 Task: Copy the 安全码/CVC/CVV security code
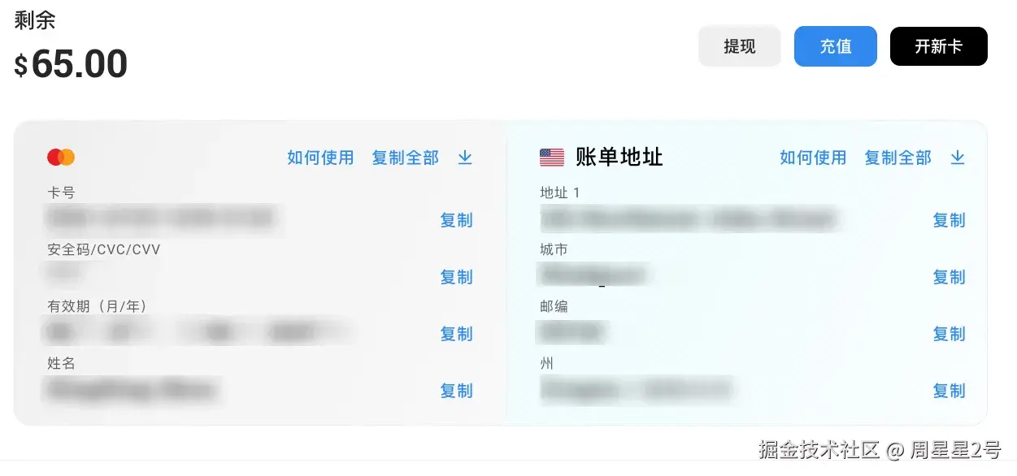click(456, 277)
